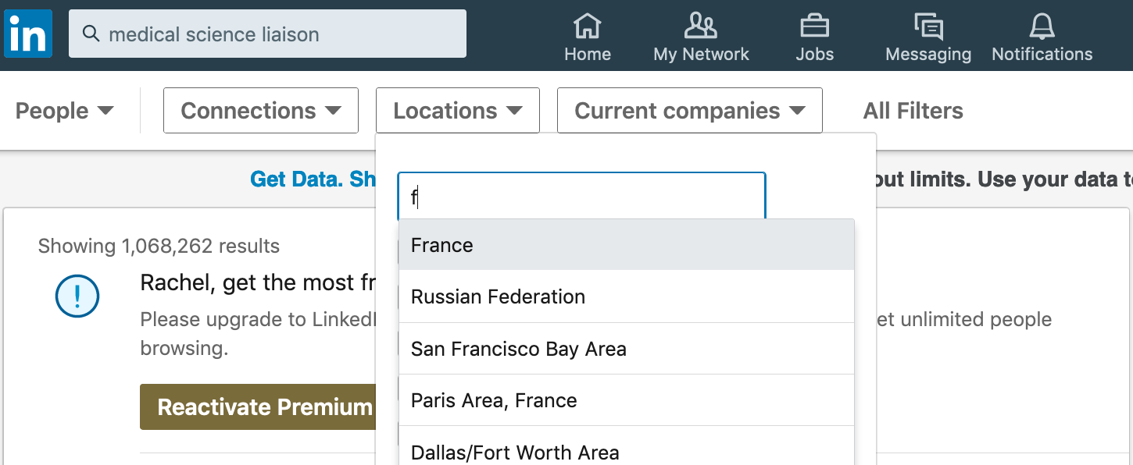The height and width of the screenshot is (465, 1133).
Task: Click the blue exclamation info icon
Action: pyautogui.click(x=77, y=296)
